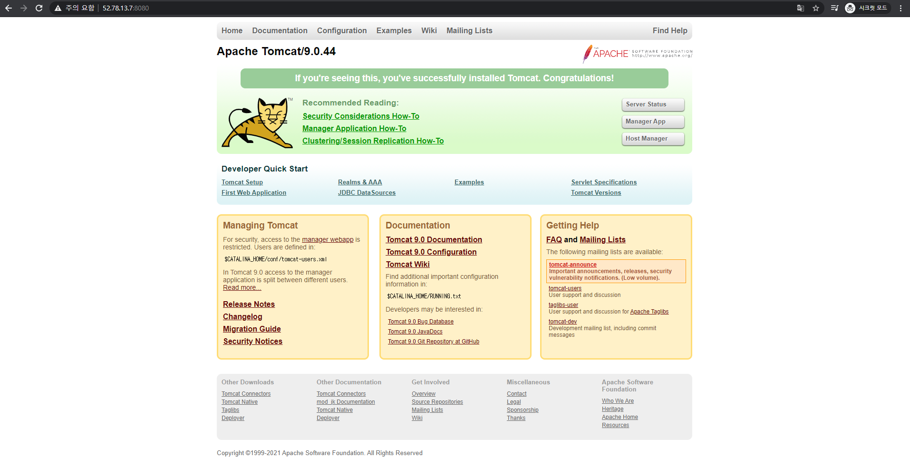Open Tomcat 9.0 JavaDocs link

tap(415, 332)
